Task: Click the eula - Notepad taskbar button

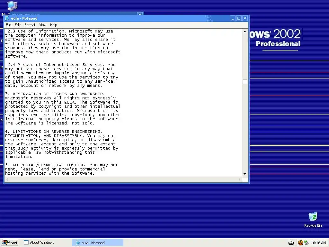Action: 98,242
